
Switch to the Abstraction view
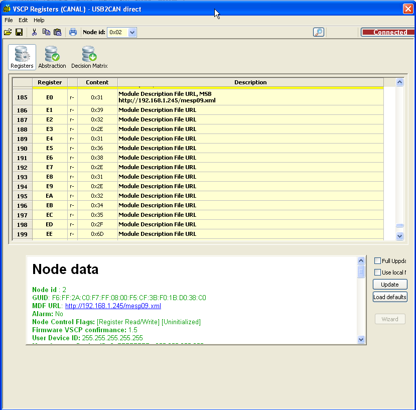coord(52,57)
